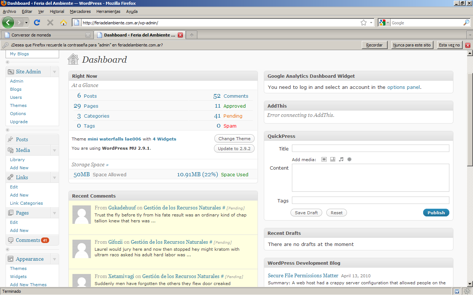This screenshot has width=473, height=295.
Task: Click the Firefox back arrow button
Action: click(x=8, y=22)
